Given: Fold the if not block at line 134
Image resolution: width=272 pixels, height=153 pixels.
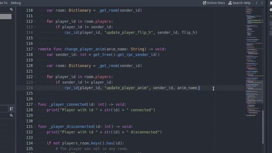Looking at the screenshot, I should point(35,143).
